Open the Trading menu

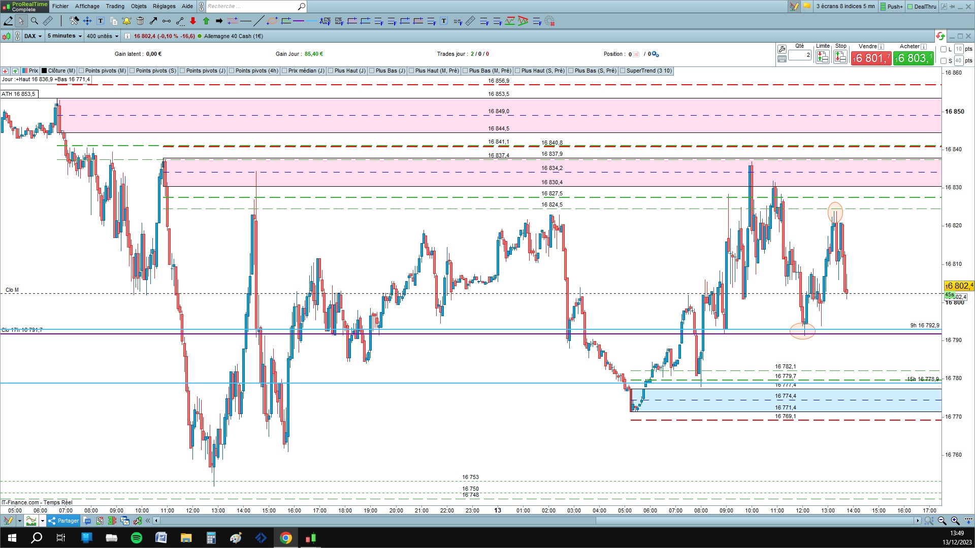[x=115, y=6]
